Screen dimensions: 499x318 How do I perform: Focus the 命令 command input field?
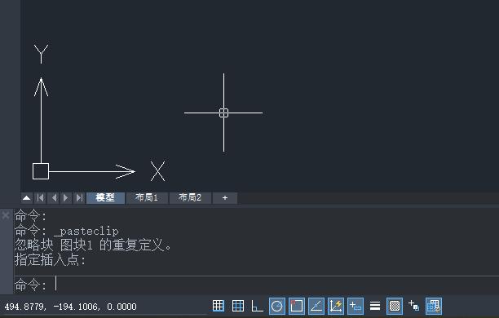[x=256, y=285]
